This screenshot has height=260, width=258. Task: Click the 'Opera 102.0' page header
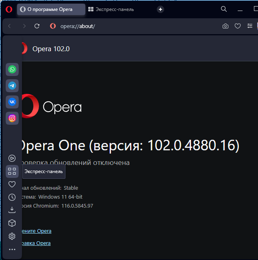(x=51, y=49)
